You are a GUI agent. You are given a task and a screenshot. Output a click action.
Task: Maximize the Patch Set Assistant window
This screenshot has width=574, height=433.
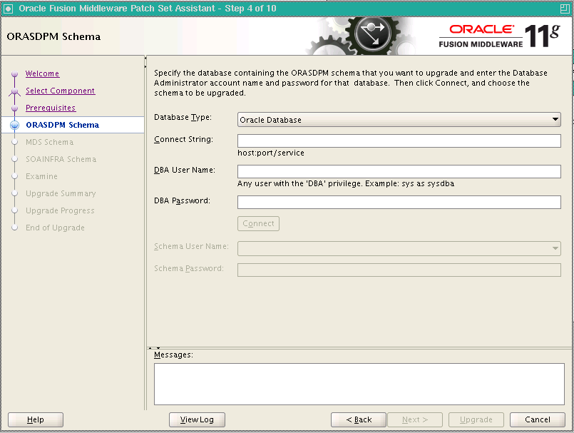pos(565,9)
